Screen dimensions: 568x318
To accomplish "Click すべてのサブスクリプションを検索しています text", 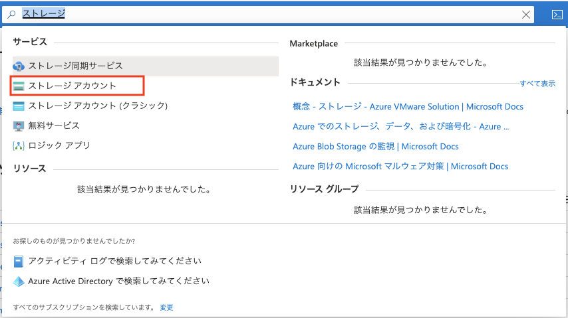I will [x=84, y=307].
